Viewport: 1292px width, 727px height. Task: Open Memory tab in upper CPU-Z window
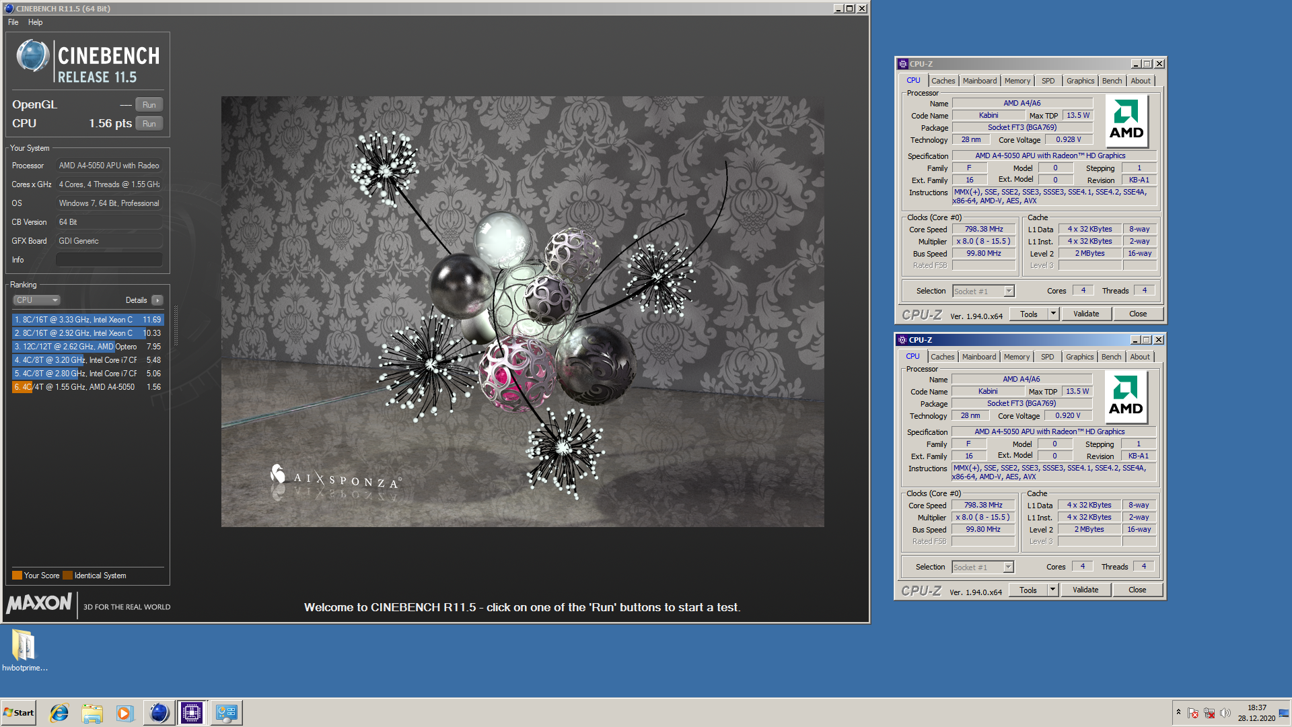pyautogui.click(x=1017, y=81)
